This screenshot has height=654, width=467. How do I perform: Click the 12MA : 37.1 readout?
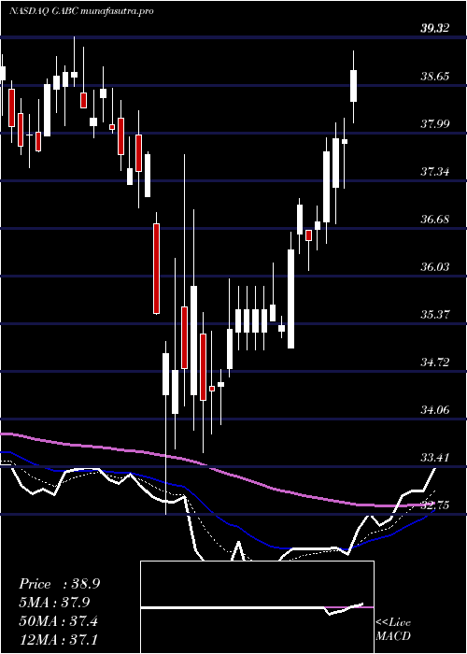pos(58,639)
